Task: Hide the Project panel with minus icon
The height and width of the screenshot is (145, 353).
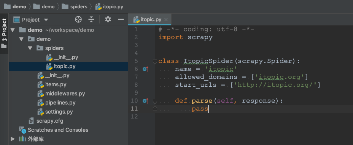Action: pos(121,20)
